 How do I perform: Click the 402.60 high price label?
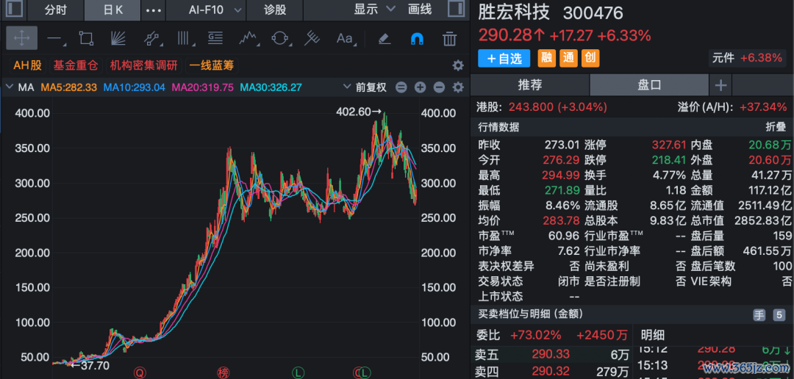tap(357, 112)
